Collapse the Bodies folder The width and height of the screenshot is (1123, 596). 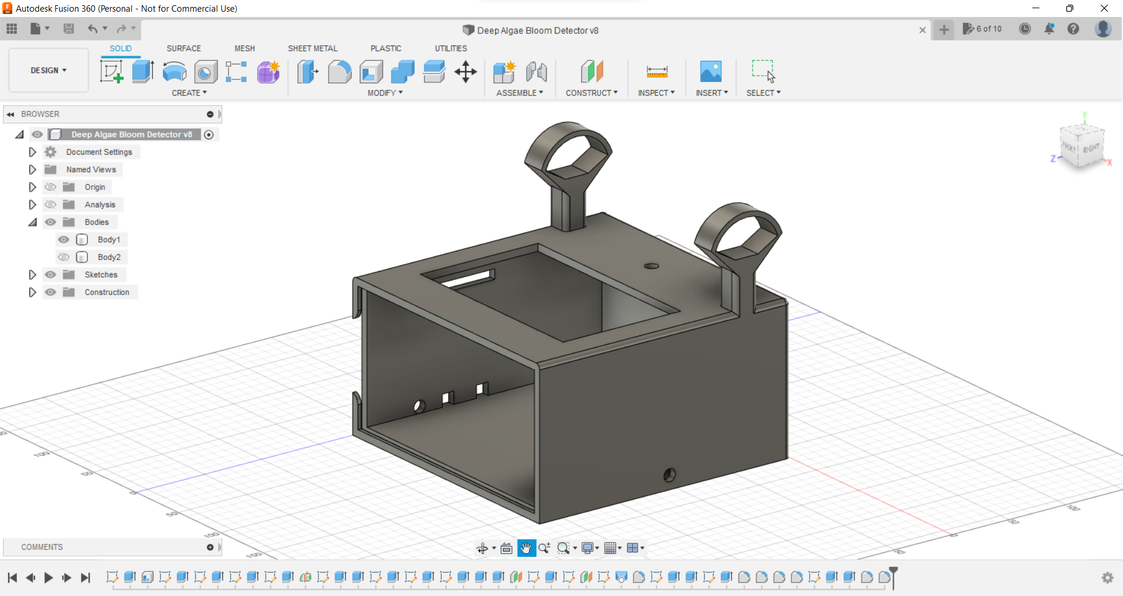pos(33,222)
